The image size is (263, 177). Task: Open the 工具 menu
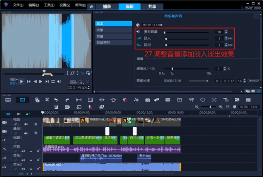pyautogui.click(x=49, y=5)
